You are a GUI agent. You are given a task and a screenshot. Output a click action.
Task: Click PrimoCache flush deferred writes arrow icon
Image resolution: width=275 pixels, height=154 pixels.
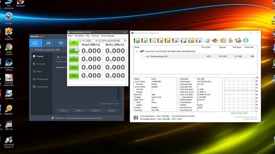[183, 41]
